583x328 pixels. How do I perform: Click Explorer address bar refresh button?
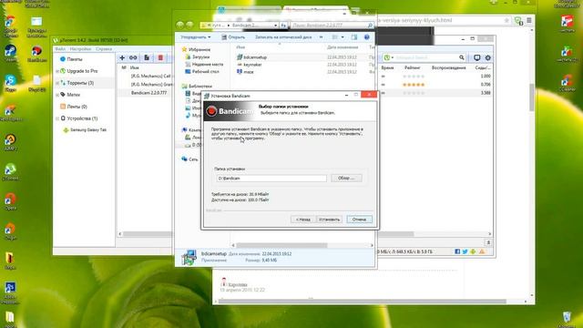tap(283, 26)
